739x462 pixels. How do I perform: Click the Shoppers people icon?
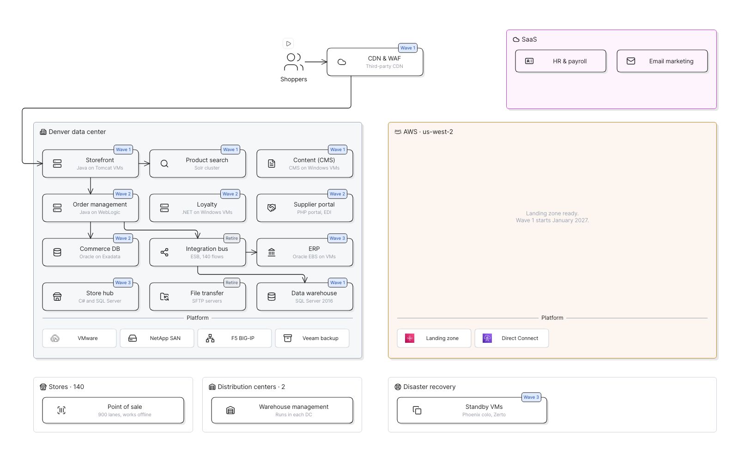(294, 62)
